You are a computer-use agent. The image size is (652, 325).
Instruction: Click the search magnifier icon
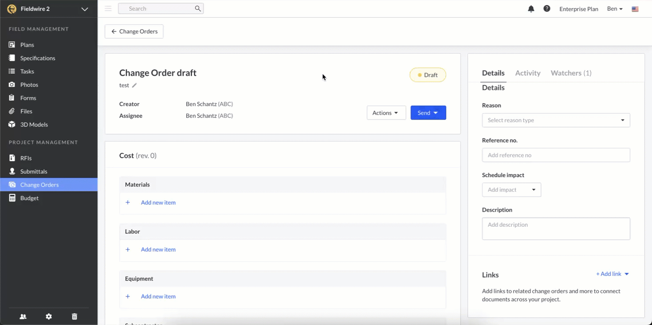(x=198, y=8)
